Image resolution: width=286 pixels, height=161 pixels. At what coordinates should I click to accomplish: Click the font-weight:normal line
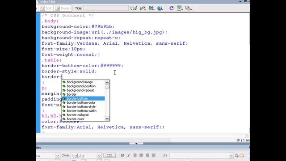click(x=71, y=55)
